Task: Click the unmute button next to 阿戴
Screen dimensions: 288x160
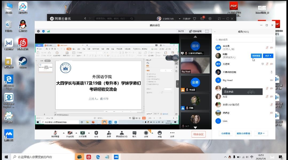Action: click(x=256, y=56)
